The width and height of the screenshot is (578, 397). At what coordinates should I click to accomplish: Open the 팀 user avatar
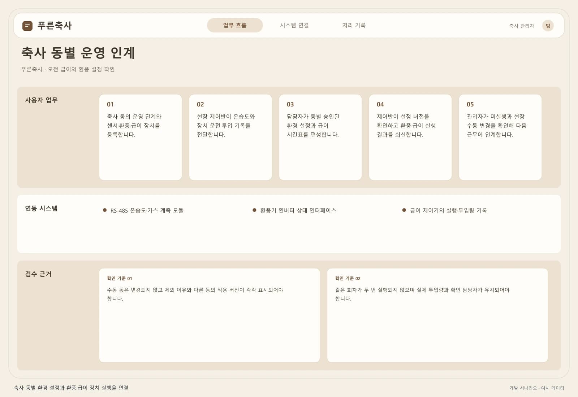pyautogui.click(x=548, y=26)
